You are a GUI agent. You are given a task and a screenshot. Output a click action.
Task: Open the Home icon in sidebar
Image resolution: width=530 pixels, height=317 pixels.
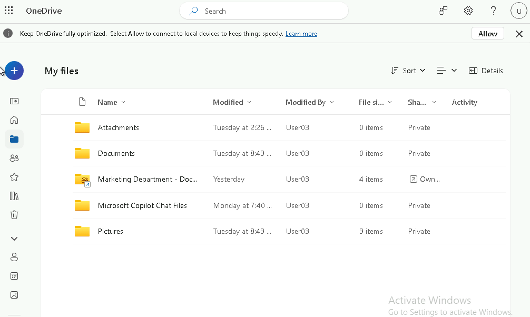(14, 120)
